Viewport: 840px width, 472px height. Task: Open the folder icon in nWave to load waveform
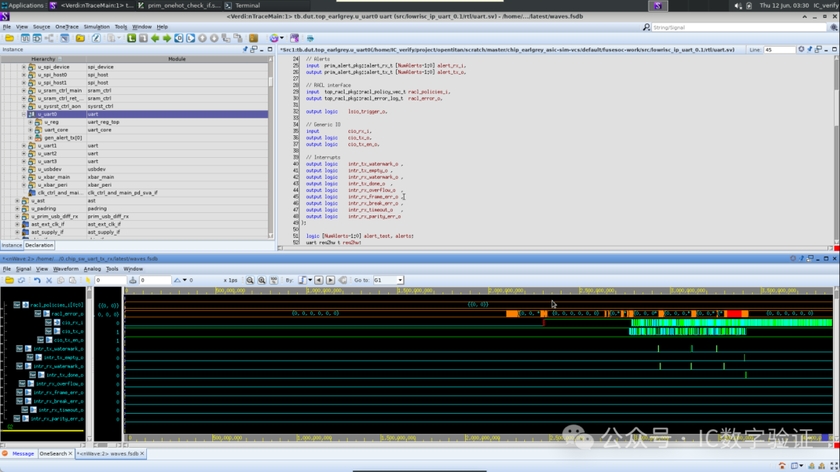coord(10,280)
